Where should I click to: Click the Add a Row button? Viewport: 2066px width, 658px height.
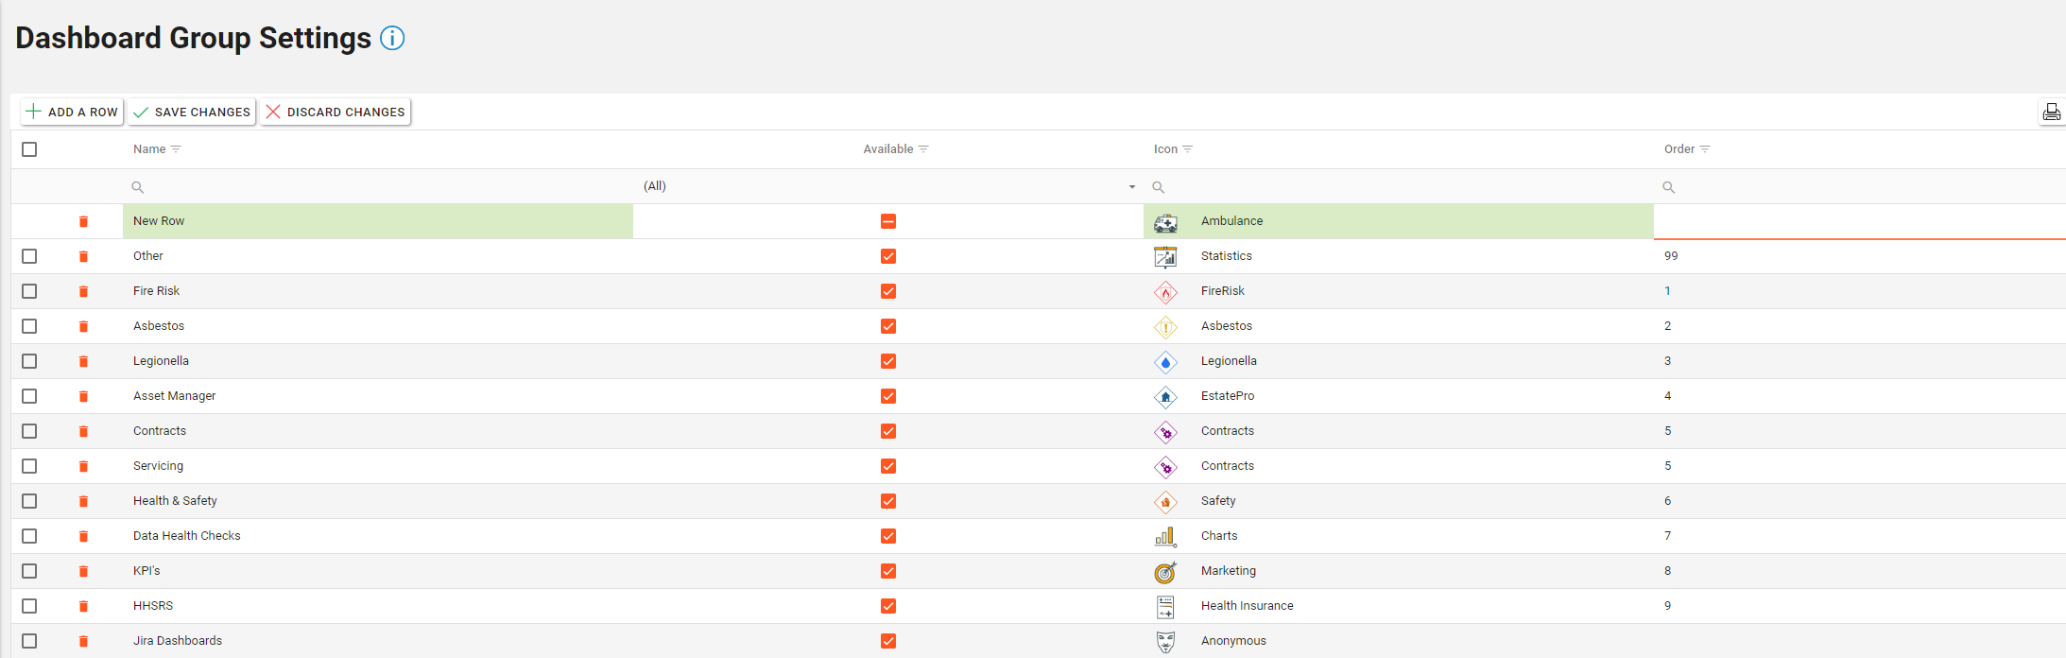[x=73, y=112]
